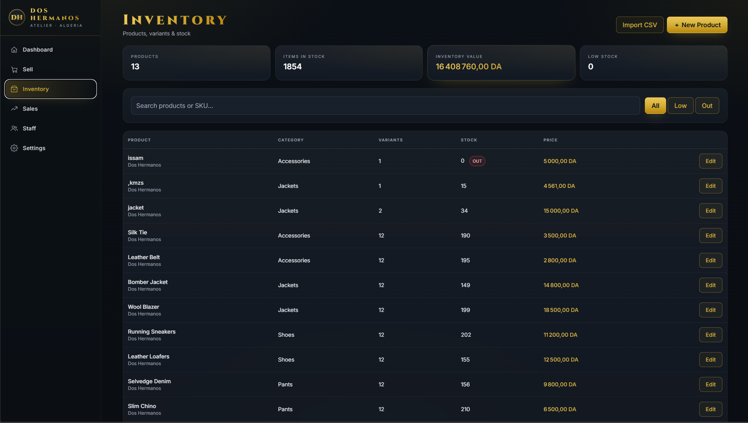
Task: Click the Dashboard home icon
Action: click(14, 50)
